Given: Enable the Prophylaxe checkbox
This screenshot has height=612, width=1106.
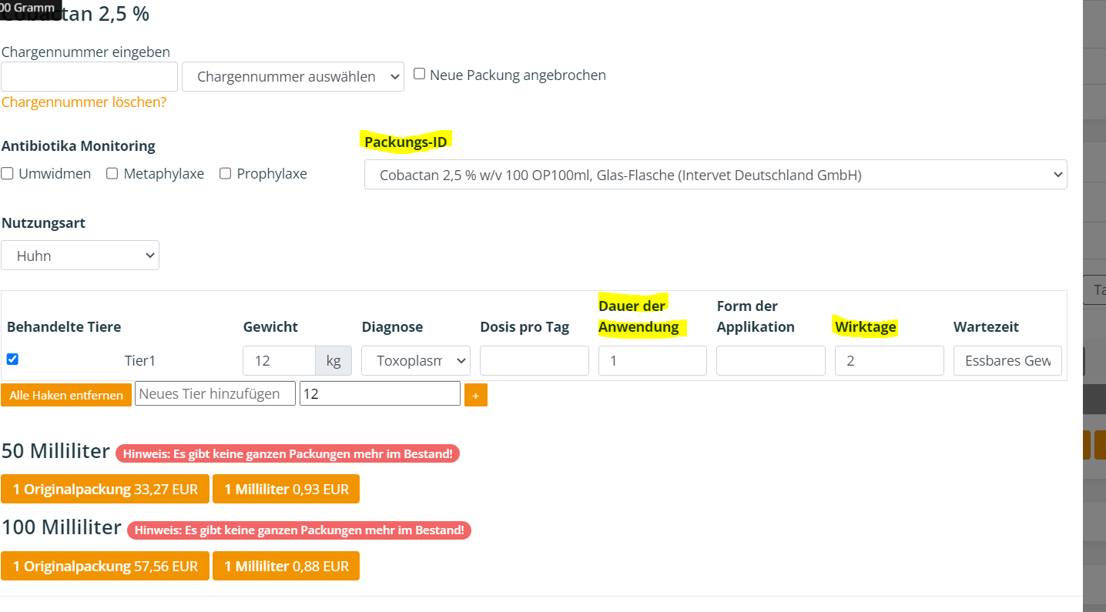Looking at the screenshot, I should tap(225, 174).
